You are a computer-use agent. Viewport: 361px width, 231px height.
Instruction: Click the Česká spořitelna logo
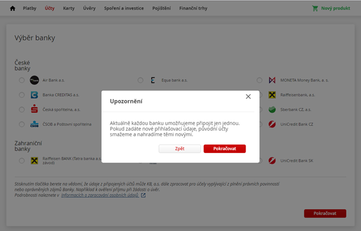[34, 109]
